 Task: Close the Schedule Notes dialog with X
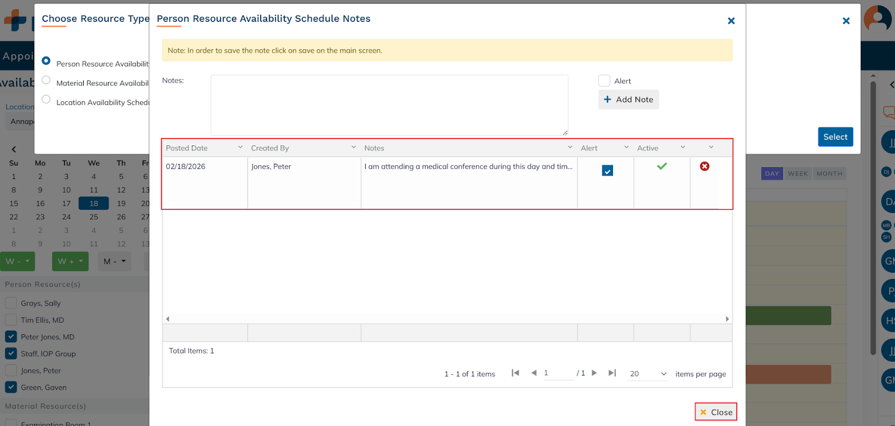tap(731, 21)
